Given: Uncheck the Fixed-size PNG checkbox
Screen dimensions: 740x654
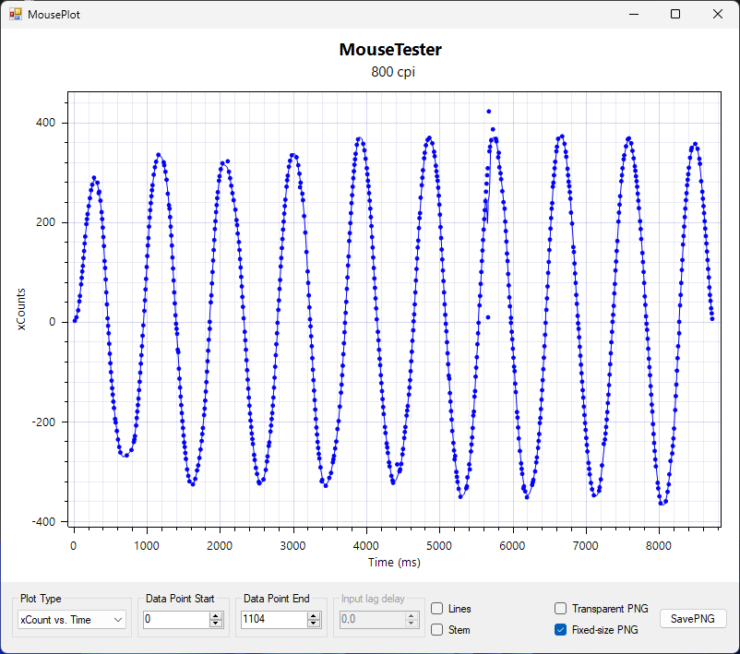Looking at the screenshot, I should [560, 630].
